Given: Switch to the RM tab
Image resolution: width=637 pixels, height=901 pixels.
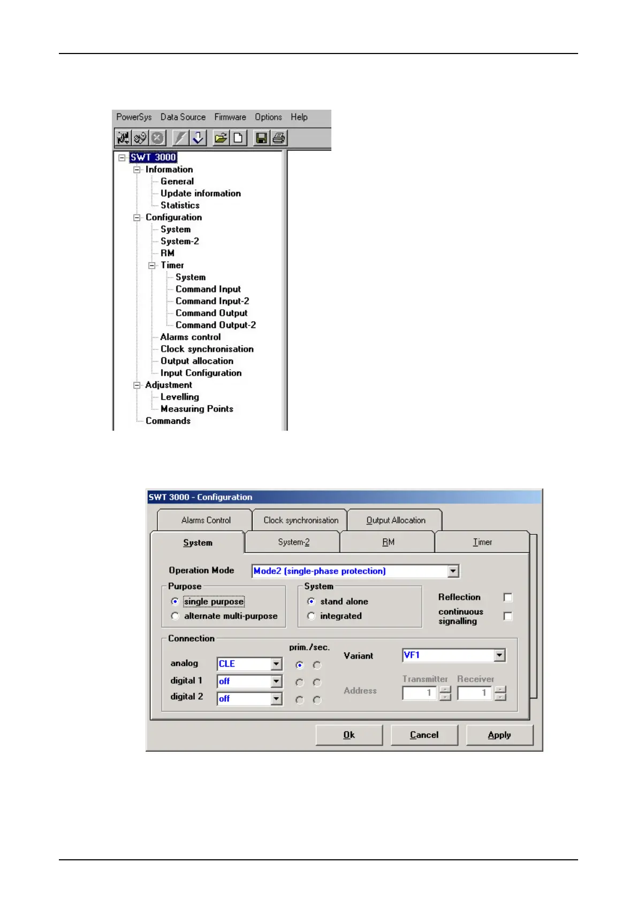Looking at the screenshot, I should [x=388, y=542].
